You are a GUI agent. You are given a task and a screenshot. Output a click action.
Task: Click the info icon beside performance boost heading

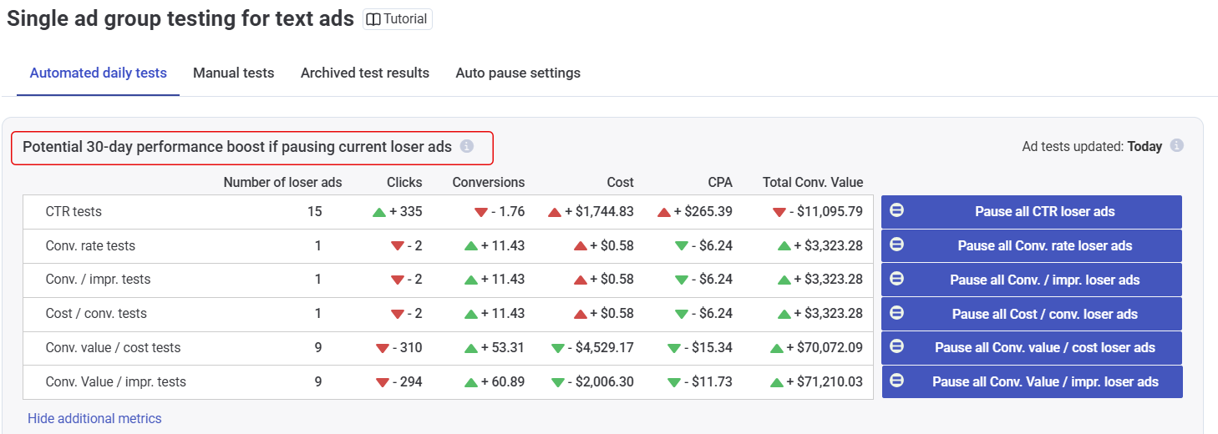pos(467,147)
